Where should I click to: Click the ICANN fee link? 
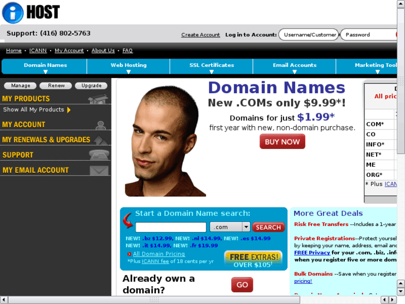[155, 261]
